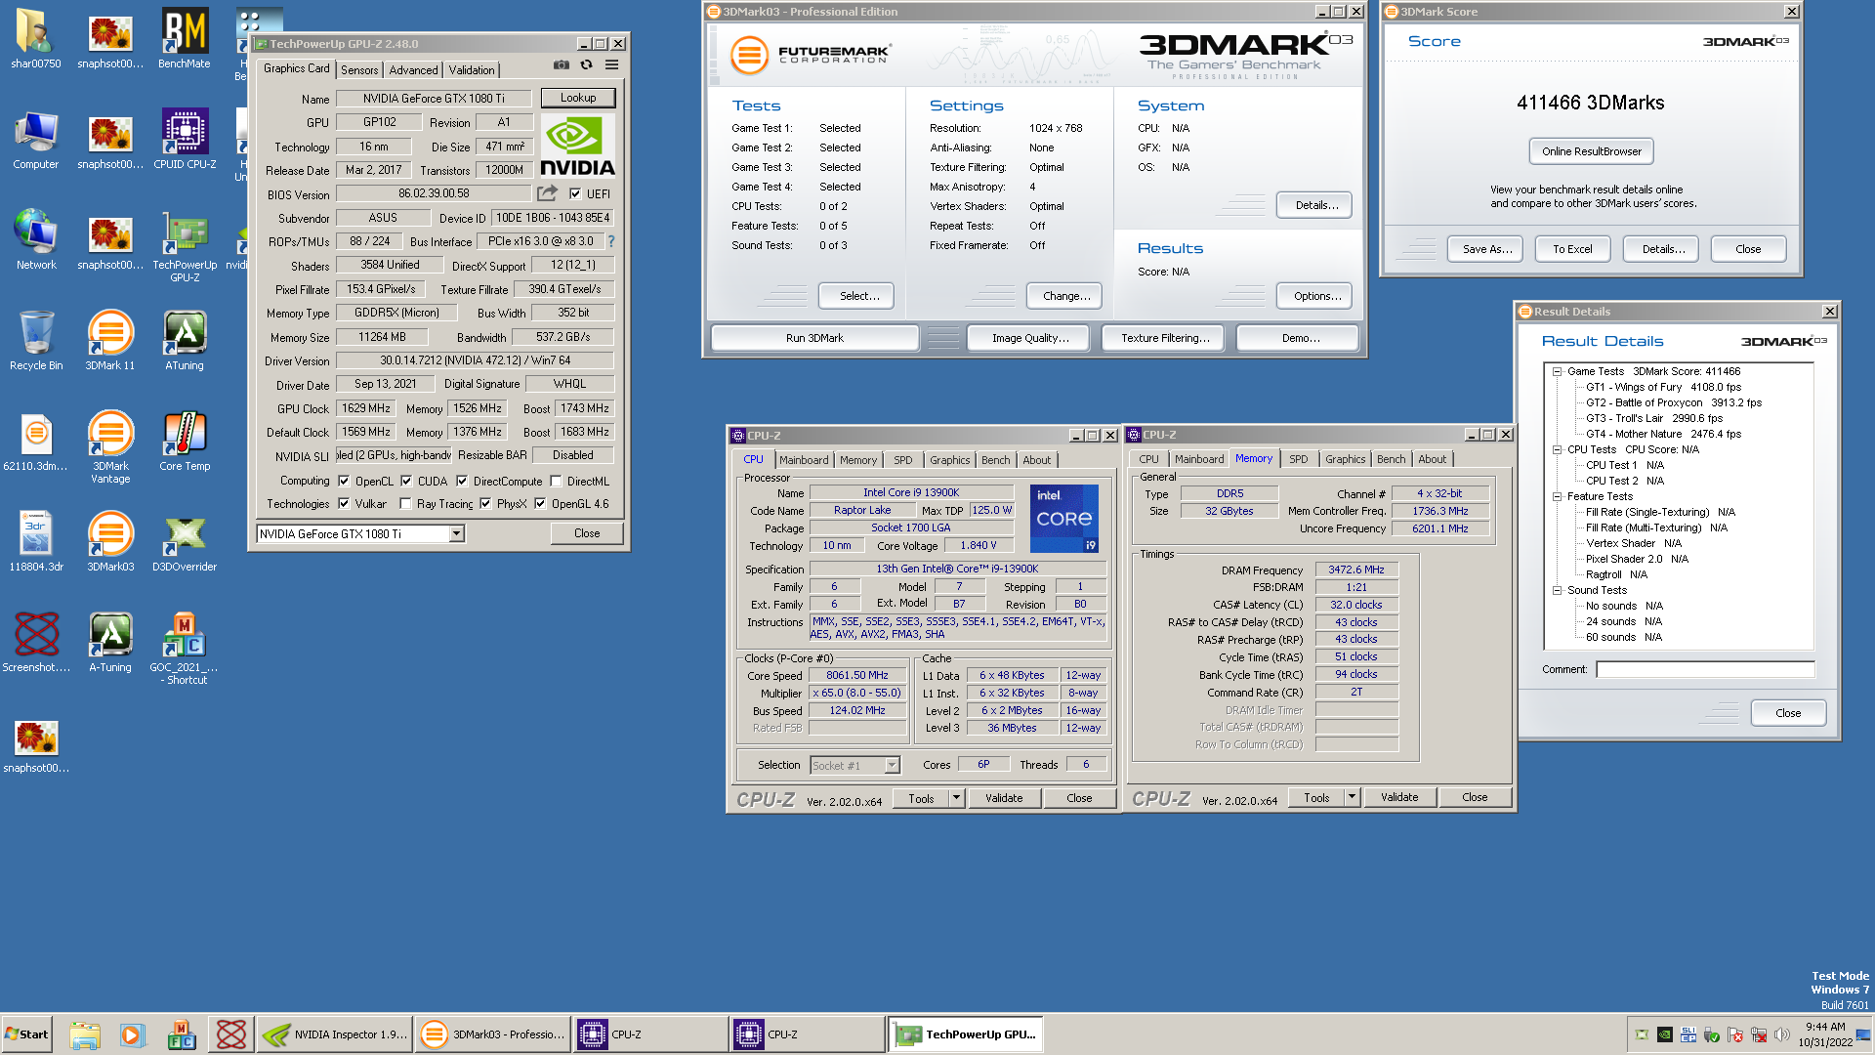Click the GPU-Z refresh icon
1875x1055 pixels.
click(586, 65)
